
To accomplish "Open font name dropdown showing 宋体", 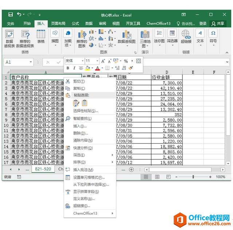I will click(x=83, y=61).
